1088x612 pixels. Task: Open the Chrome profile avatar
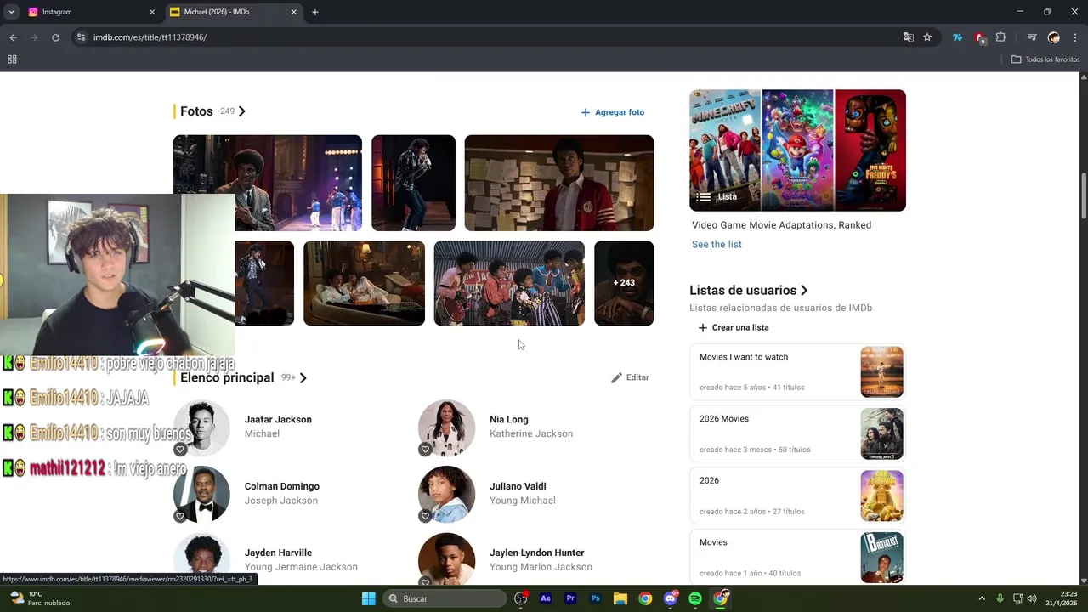pos(1054,37)
